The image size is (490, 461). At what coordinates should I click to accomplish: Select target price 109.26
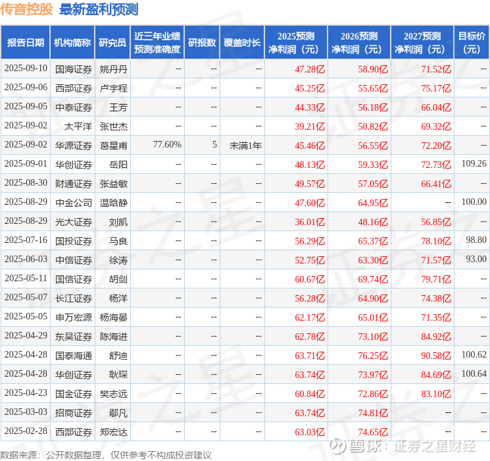click(x=474, y=164)
